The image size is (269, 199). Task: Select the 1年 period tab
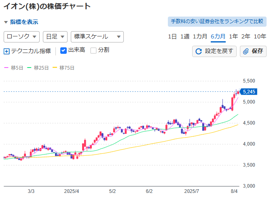tap(233, 36)
